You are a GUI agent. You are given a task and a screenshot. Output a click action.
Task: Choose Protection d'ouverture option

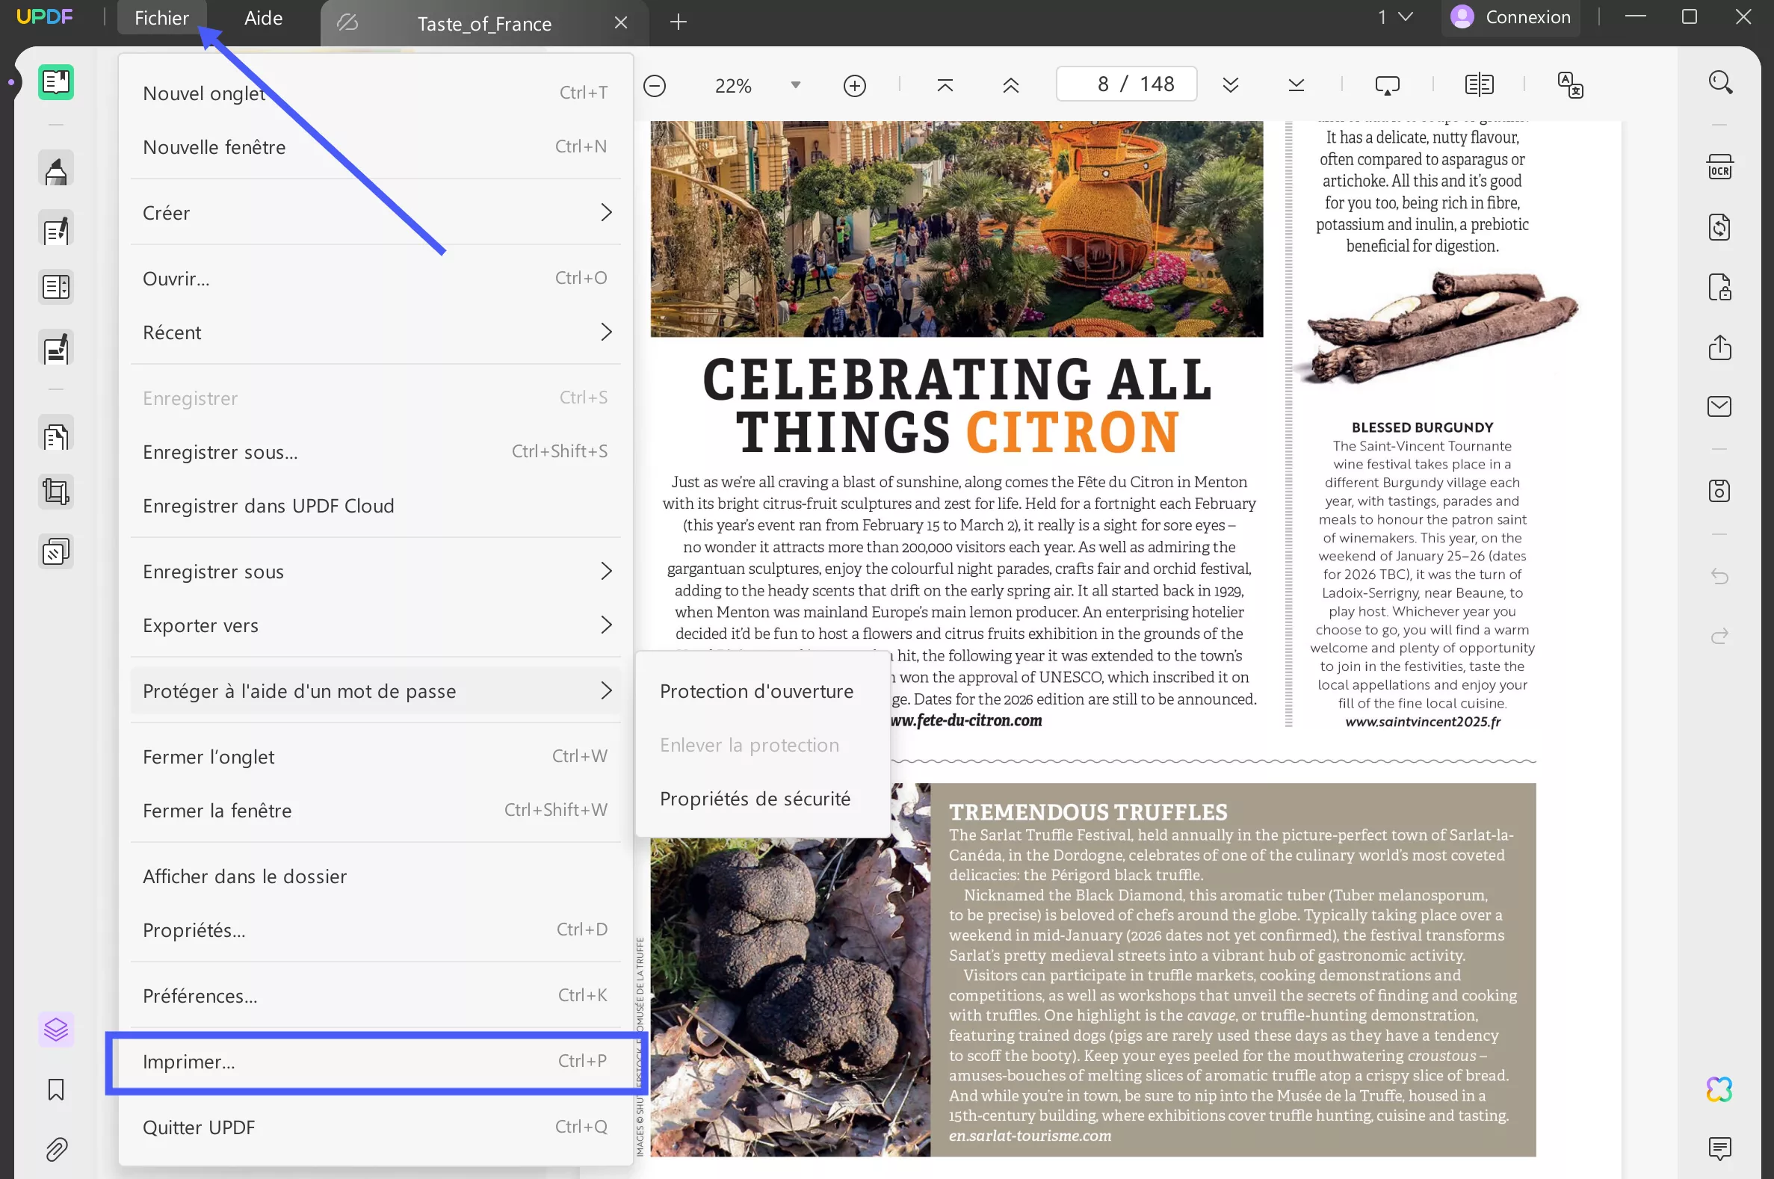[x=755, y=691]
